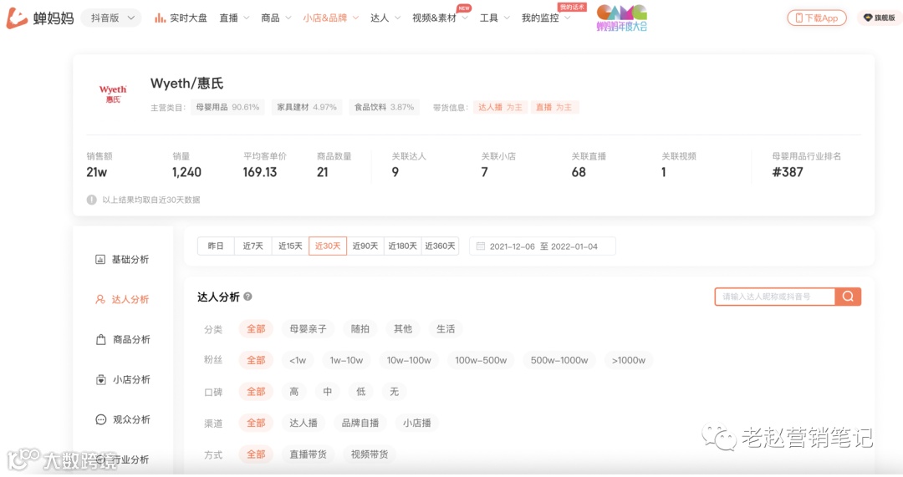Open 观众分析 in the sidebar
Screen dimensions: 903x477
tap(123, 419)
